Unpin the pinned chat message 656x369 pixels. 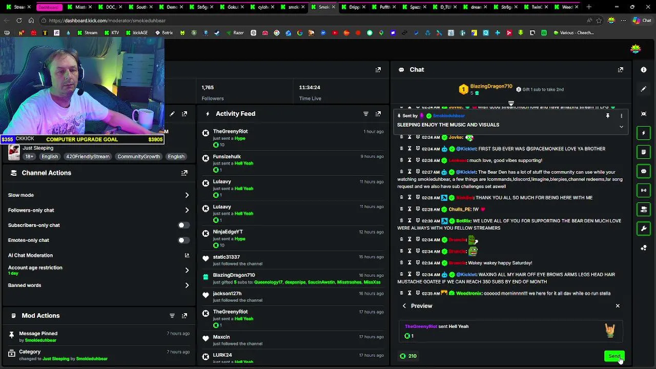click(608, 116)
